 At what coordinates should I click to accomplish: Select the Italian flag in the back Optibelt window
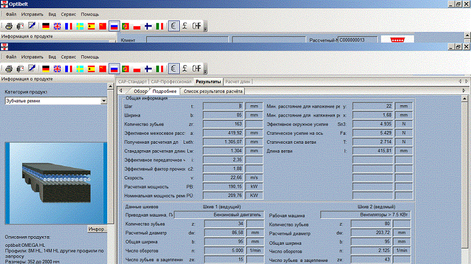pyautogui.click(x=159, y=26)
